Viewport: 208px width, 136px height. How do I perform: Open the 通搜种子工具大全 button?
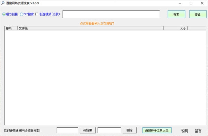pos(157,130)
